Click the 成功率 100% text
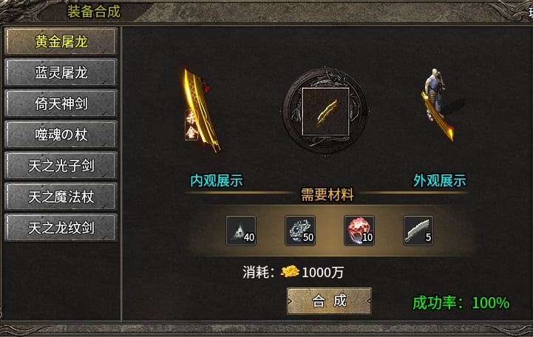 [x=461, y=303]
